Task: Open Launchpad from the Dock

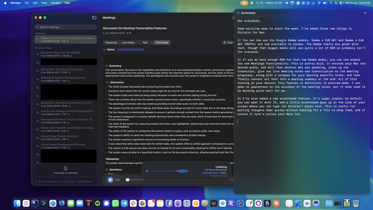Action: point(26,203)
